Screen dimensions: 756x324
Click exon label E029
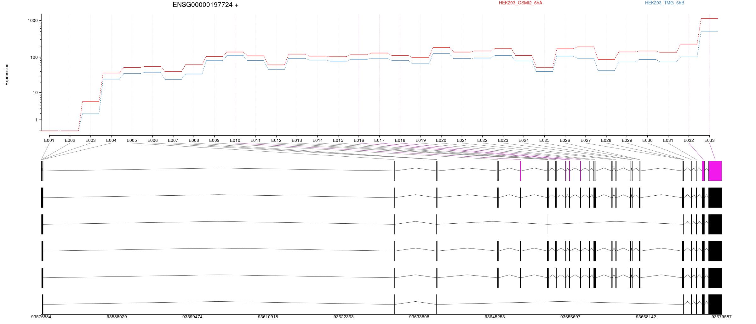point(627,140)
